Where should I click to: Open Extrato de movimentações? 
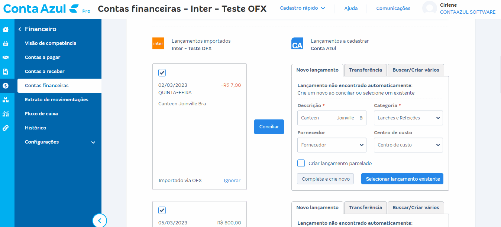click(56, 100)
